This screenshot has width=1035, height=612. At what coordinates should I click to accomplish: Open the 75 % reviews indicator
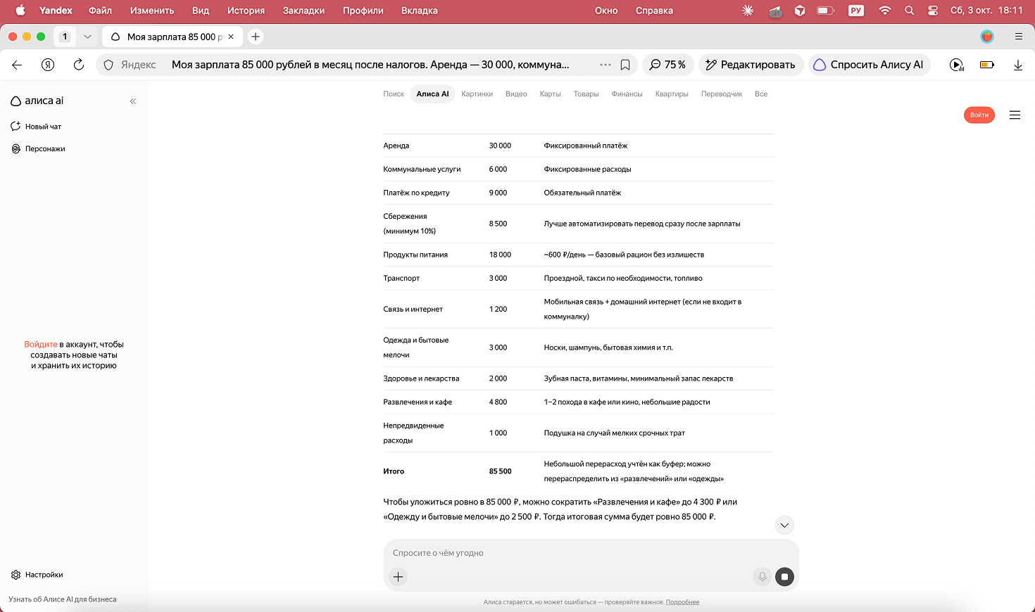point(667,65)
